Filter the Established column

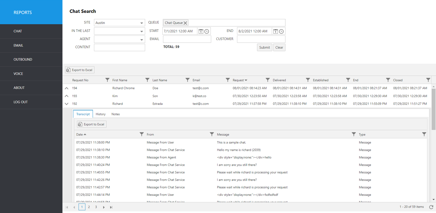tap(348, 80)
